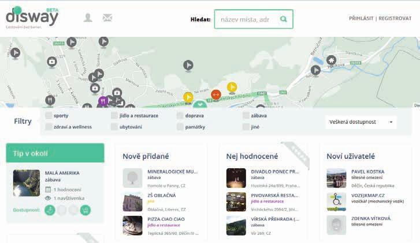Select the lone gray flag marker in map center
The width and height of the screenshot is (420, 243).
tap(188, 65)
